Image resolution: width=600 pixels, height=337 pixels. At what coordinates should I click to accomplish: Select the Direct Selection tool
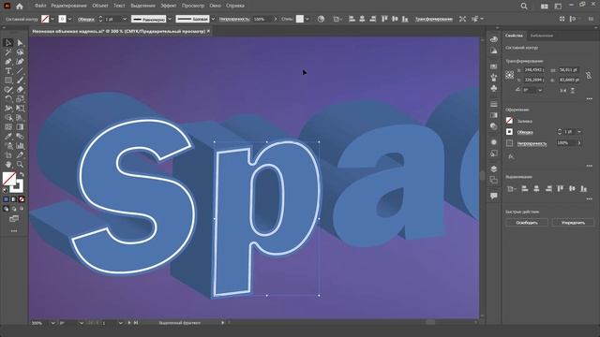(x=20, y=43)
